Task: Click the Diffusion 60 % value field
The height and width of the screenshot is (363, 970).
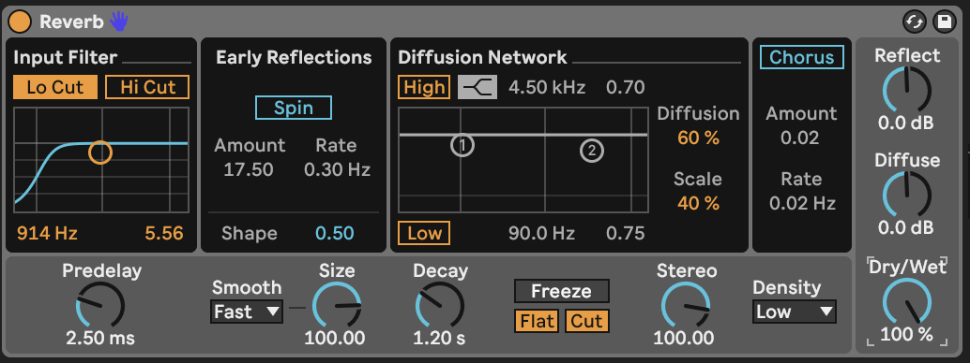Action: coord(699,138)
